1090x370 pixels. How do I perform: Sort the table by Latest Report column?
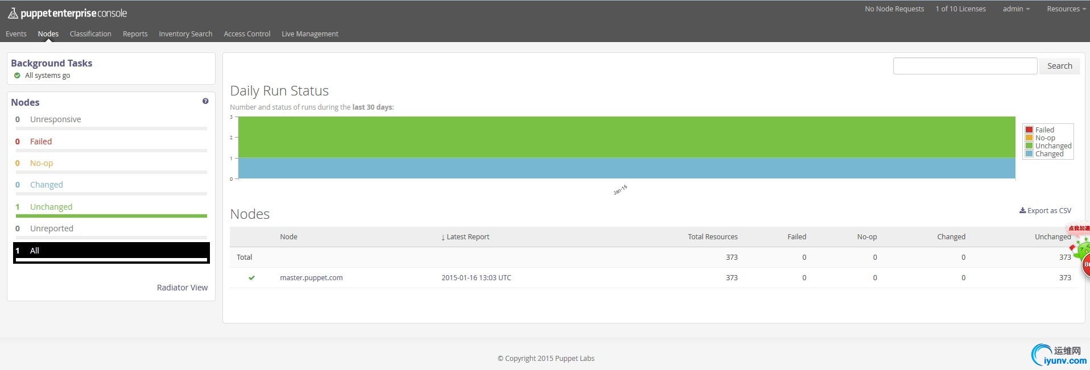click(465, 237)
